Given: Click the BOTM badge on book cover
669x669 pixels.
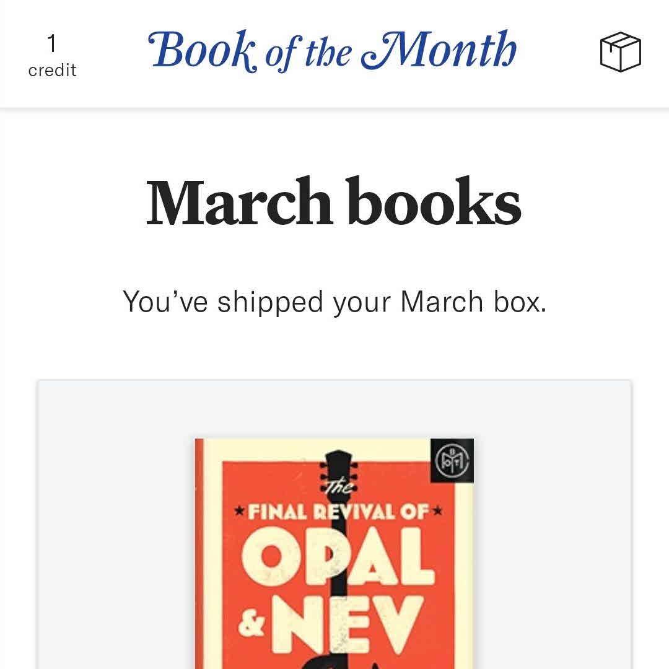Looking at the screenshot, I should coord(452,461).
